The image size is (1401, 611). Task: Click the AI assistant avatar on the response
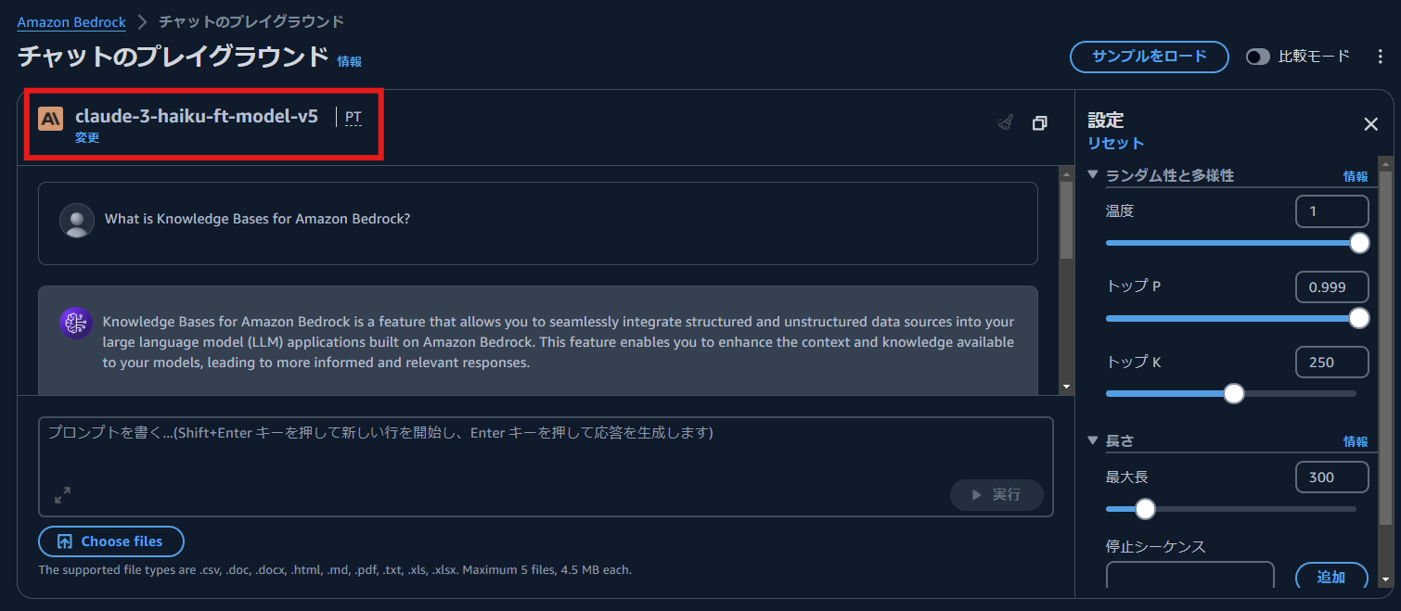[x=76, y=321]
